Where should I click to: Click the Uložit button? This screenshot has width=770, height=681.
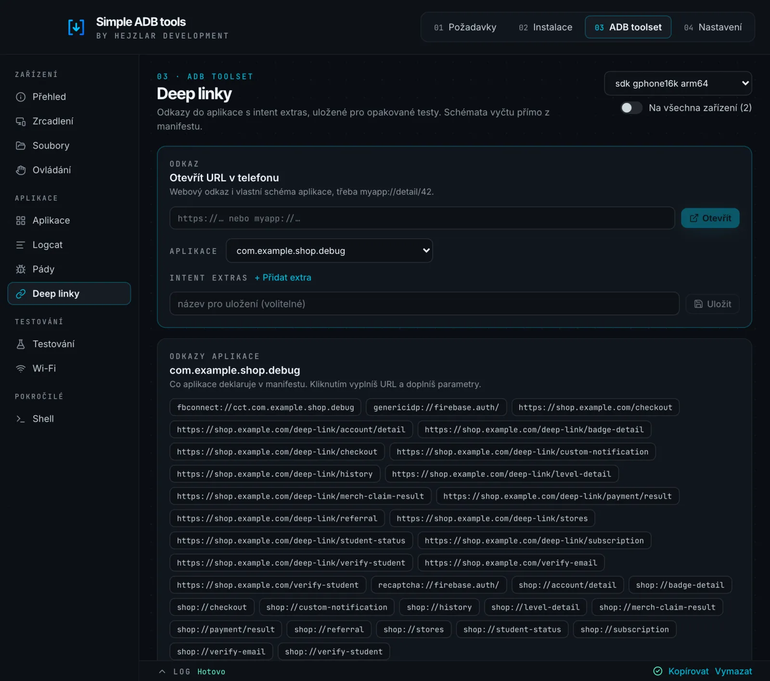point(713,304)
